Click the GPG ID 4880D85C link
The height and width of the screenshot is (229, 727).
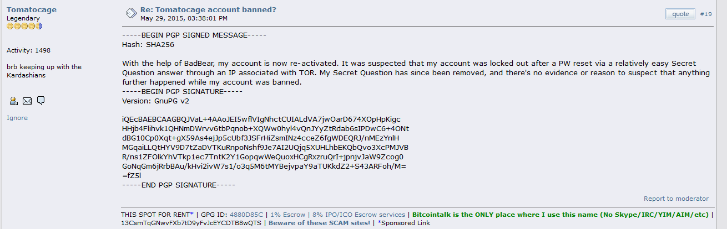tap(246, 214)
